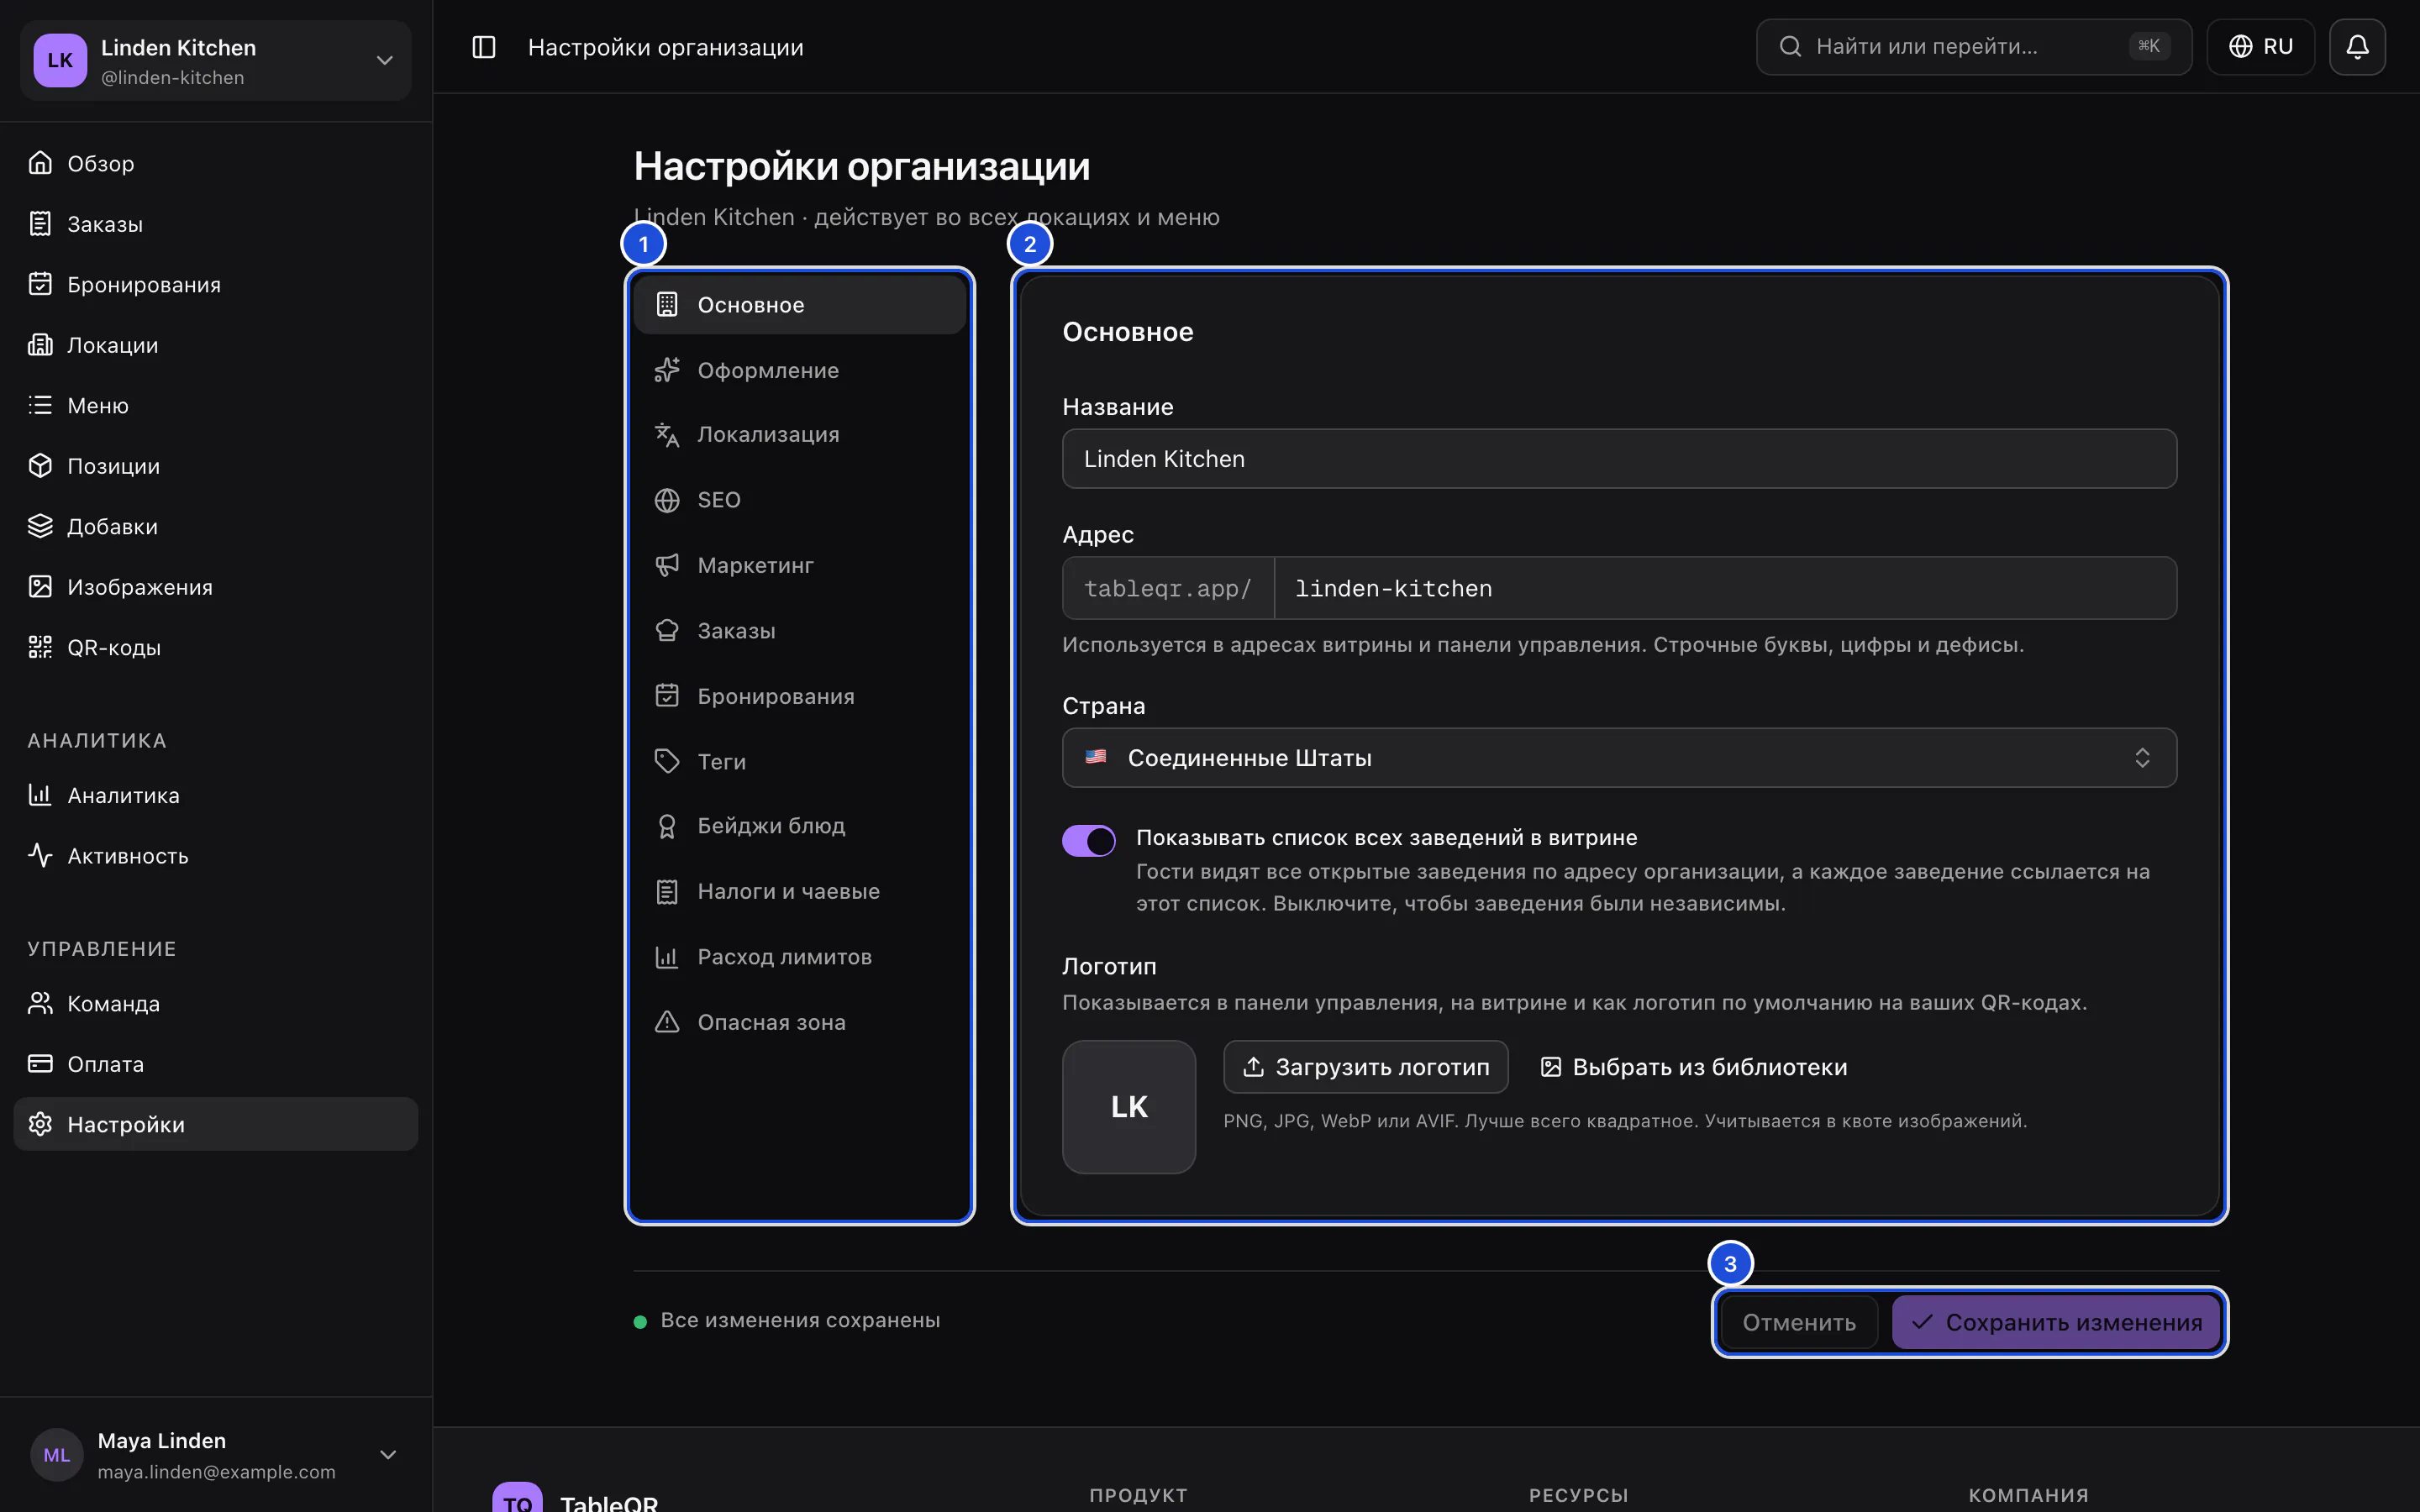Click Загрузить логотип button

[x=1365, y=1067]
